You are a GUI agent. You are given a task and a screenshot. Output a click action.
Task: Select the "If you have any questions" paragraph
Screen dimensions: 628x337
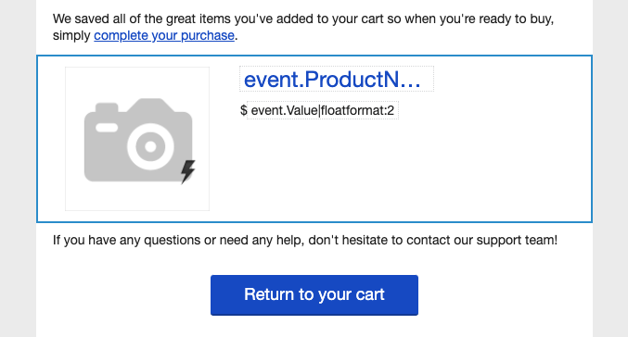[x=305, y=241]
